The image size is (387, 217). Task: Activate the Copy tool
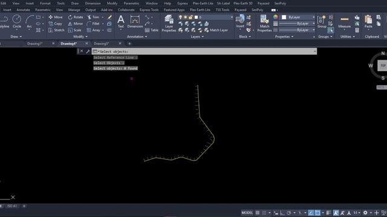pos(55,24)
